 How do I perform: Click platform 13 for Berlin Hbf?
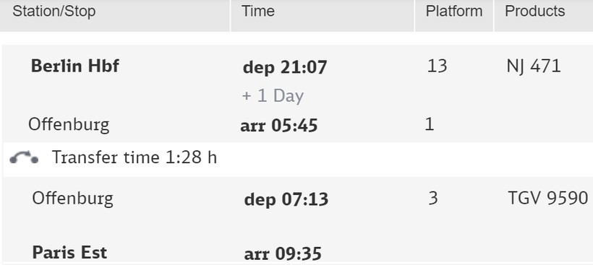438,66
